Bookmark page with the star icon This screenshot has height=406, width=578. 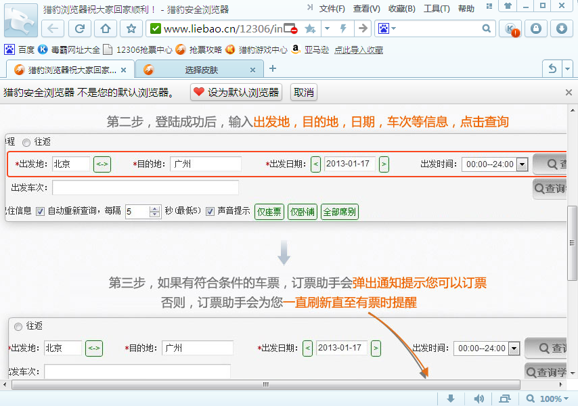click(x=131, y=28)
